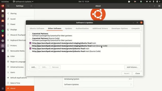This screenshot has width=162, height=91.
Task: Open Software Updates row in About
Action: pyautogui.click(x=98, y=84)
